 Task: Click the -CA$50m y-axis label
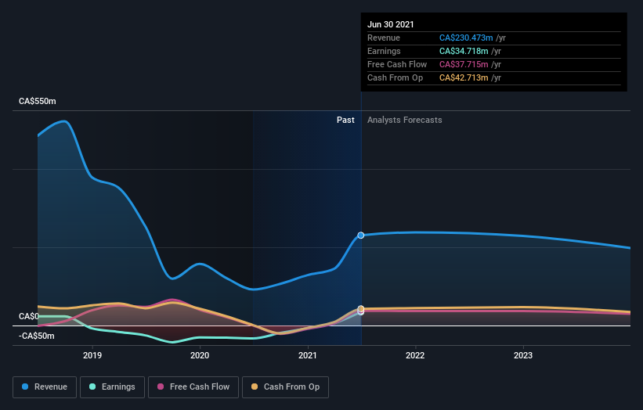pos(37,336)
